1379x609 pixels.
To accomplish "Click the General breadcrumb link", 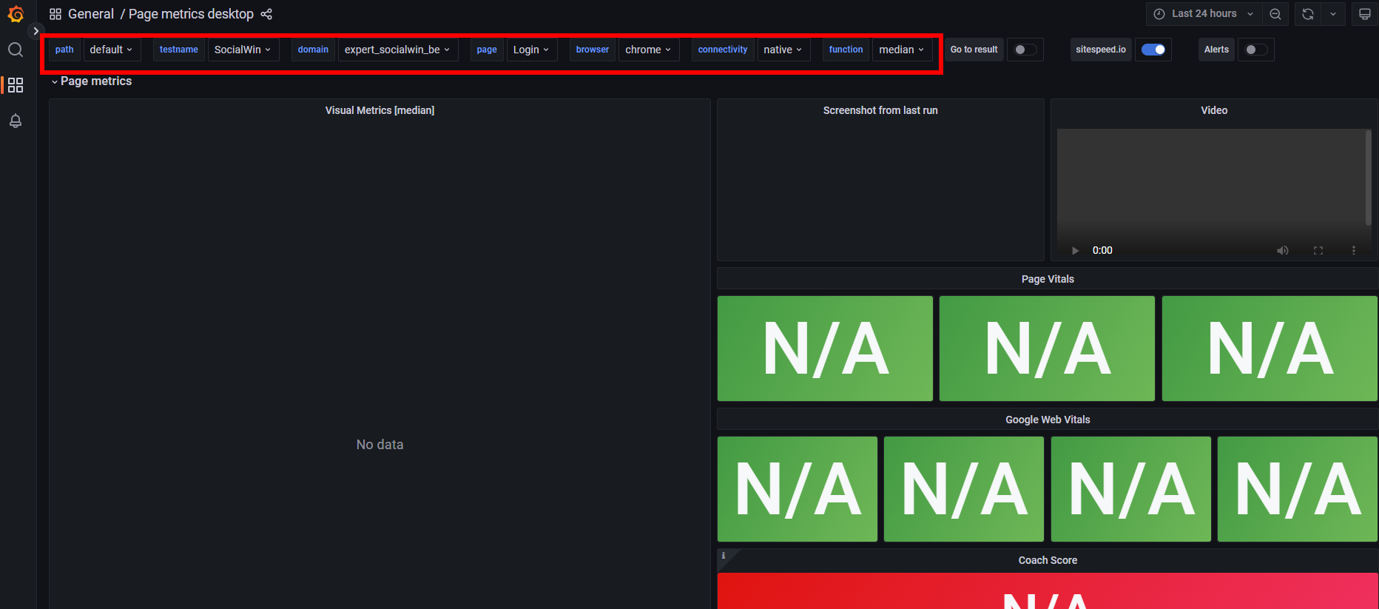I will click(91, 14).
